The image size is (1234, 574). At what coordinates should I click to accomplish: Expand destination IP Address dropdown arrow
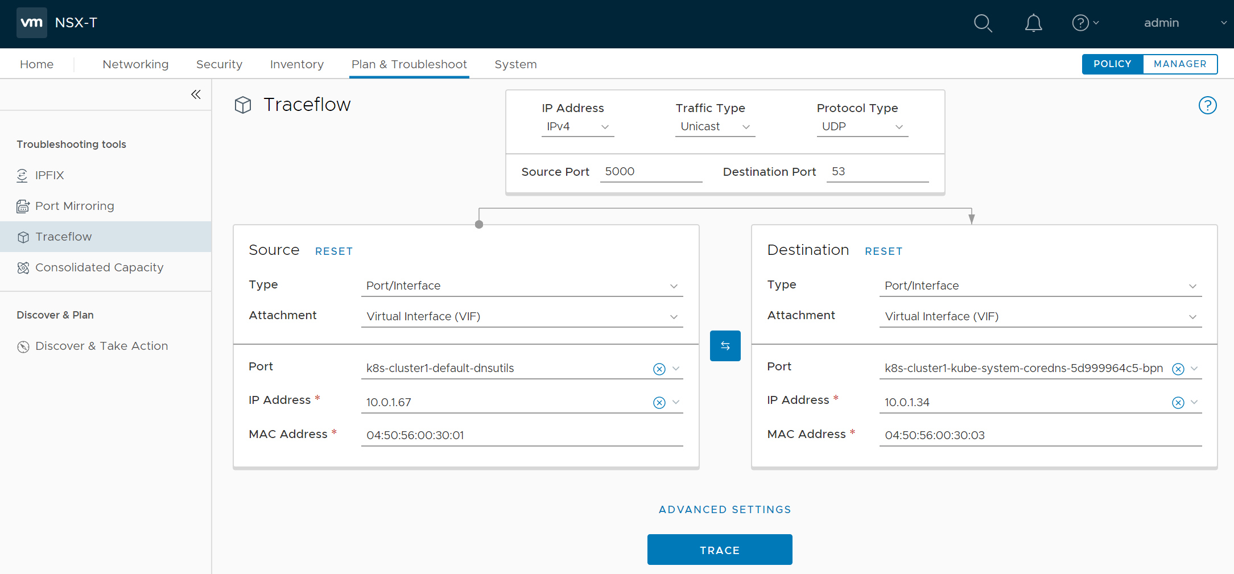(x=1194, y=402)
